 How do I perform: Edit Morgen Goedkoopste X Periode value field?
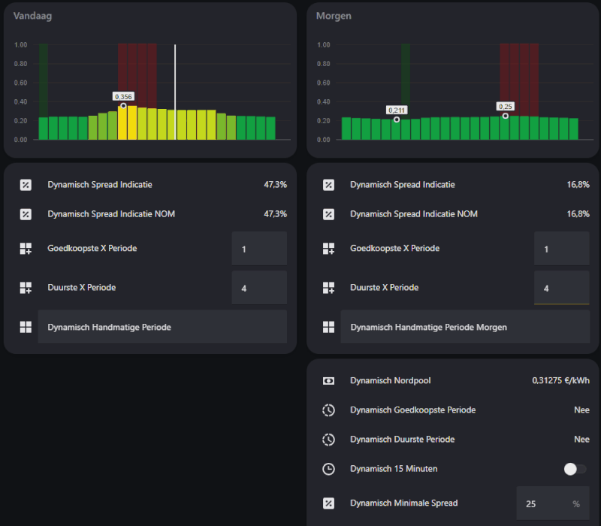pyautogui.click(x=562, y=249)
